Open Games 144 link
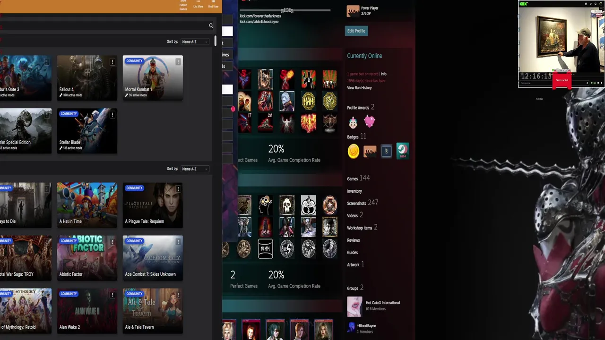This screenshot has height=340, width=605. tap(358, 178)
